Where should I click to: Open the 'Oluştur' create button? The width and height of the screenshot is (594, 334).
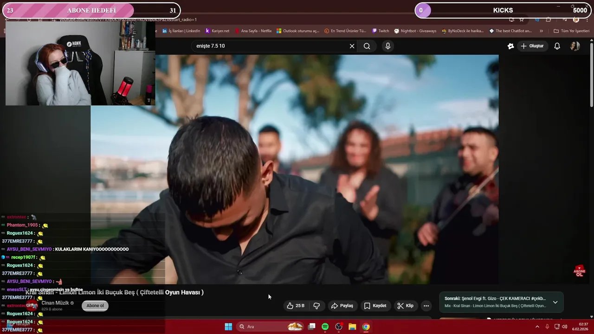[x=532, y=46]
